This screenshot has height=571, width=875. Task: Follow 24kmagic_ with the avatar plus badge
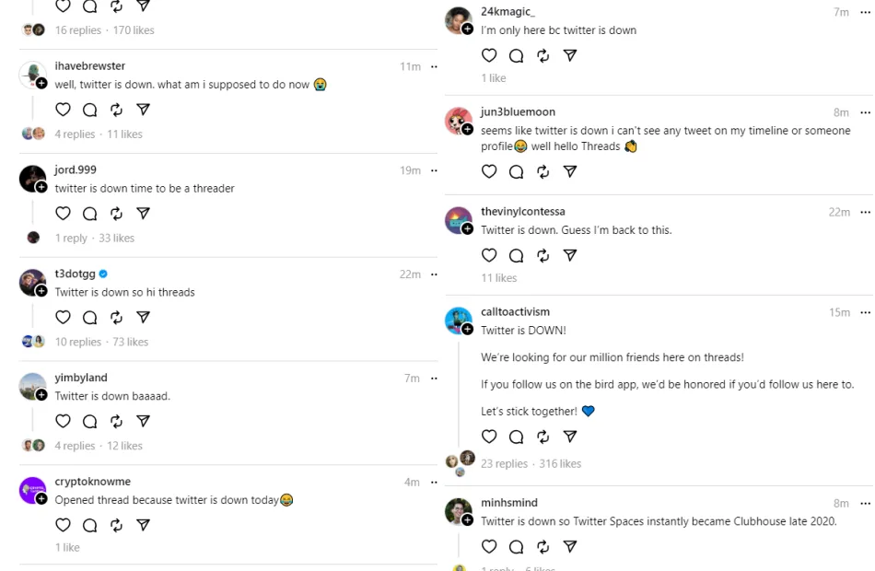click(x=468, y=29)
